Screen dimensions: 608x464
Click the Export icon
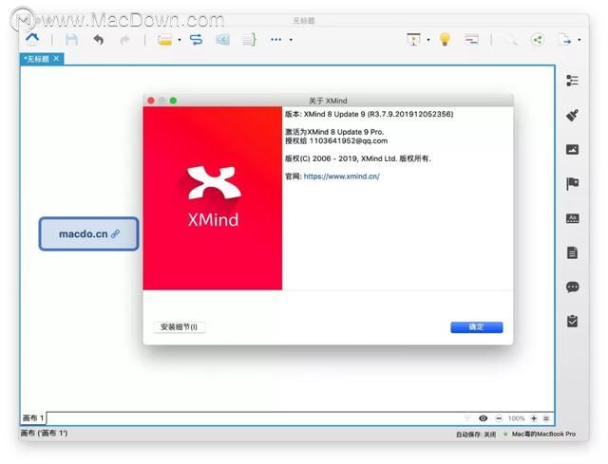point(564,40)
